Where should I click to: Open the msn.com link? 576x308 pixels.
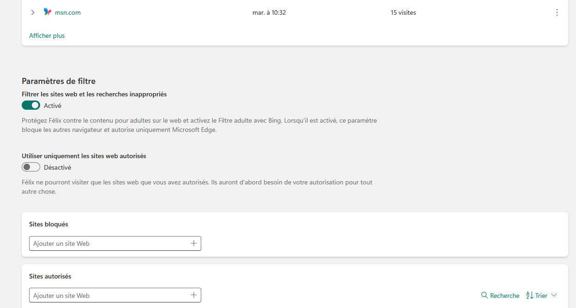[68, 12]
